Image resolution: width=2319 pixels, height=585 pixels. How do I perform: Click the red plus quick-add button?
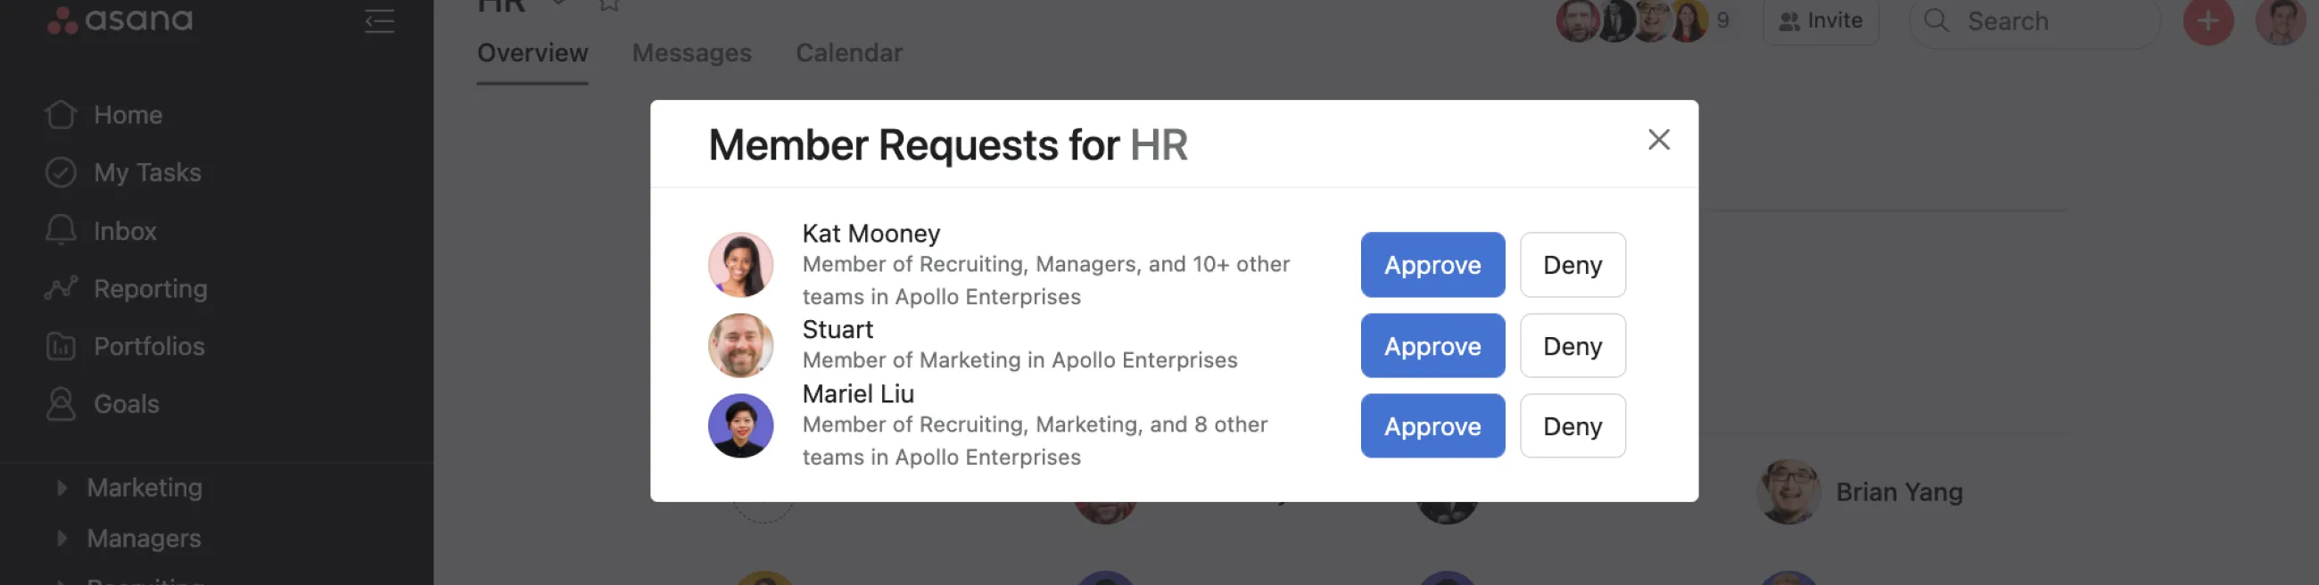2208,21
